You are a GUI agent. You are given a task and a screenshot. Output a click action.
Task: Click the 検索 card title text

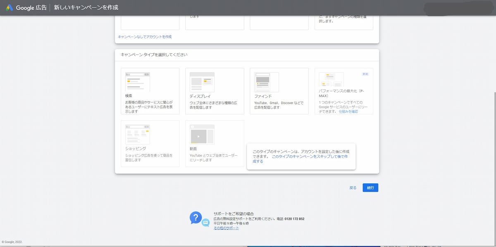[x=129, y=96]
